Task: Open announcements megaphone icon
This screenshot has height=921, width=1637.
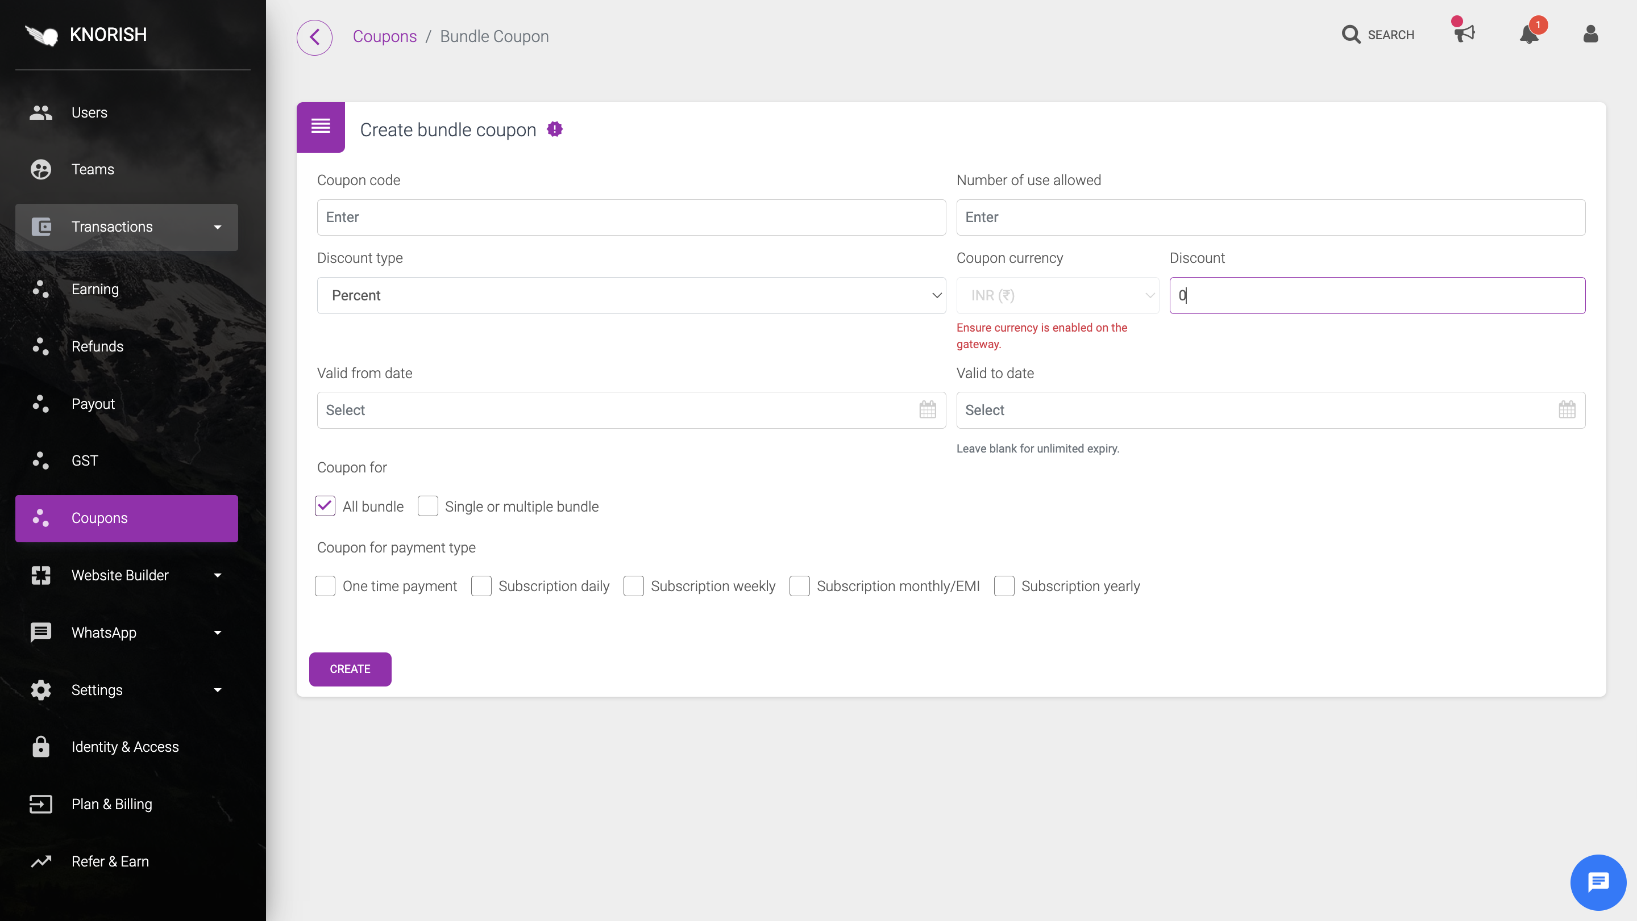Action: [x=1464, y=32]
